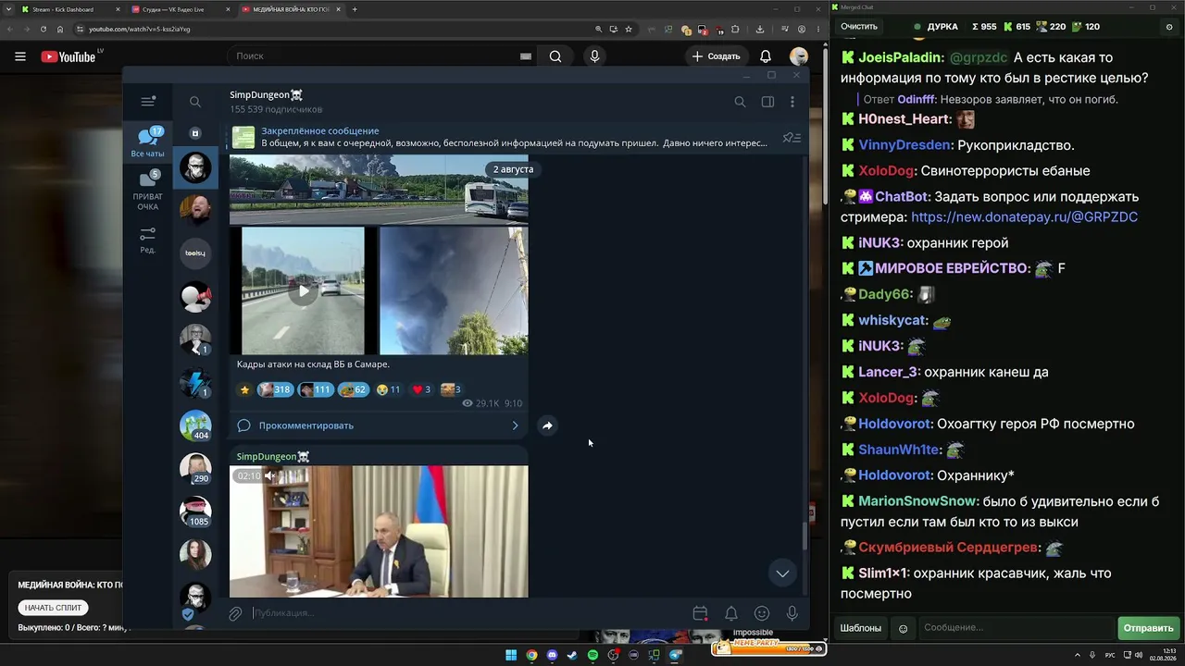Screen dimensions: 1185x666
Task: Open the Telegram main menu hamburger
Action: (147, 102)
